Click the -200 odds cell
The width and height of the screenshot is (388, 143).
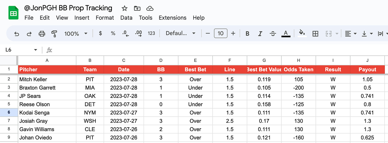click(x=298, y=88)
